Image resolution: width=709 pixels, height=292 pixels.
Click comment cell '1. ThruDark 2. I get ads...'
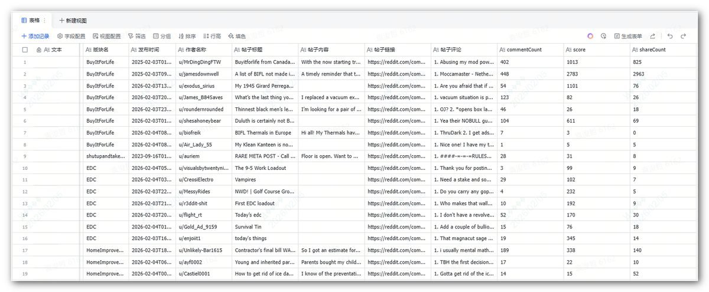point(464,133)
